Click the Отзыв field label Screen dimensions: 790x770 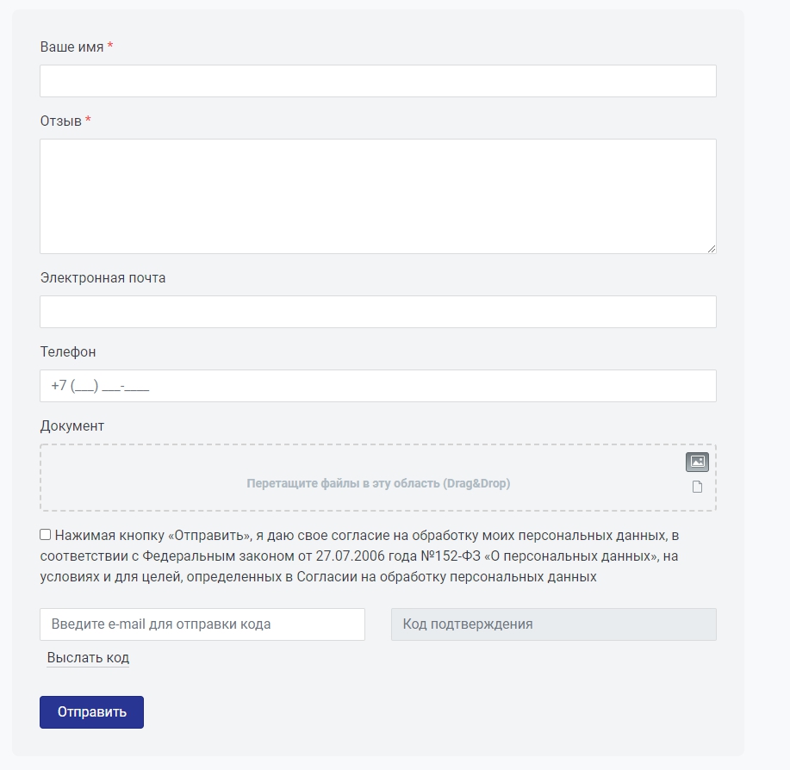(60, 121)
